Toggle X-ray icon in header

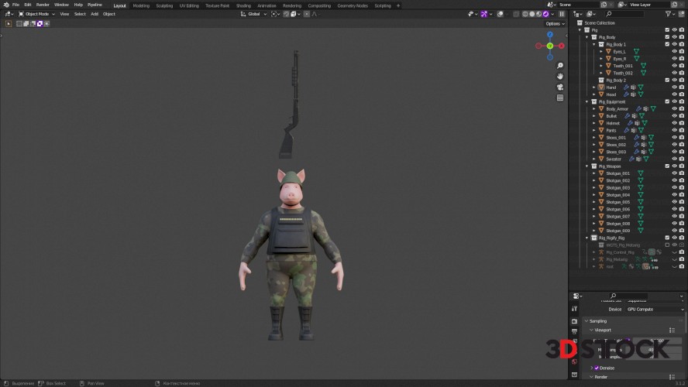pos(516,14)
